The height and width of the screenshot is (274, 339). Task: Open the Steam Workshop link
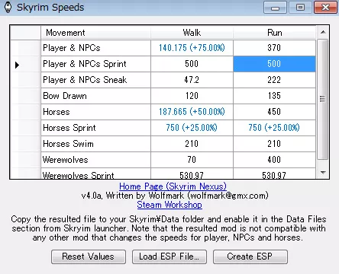coord(169,205)
